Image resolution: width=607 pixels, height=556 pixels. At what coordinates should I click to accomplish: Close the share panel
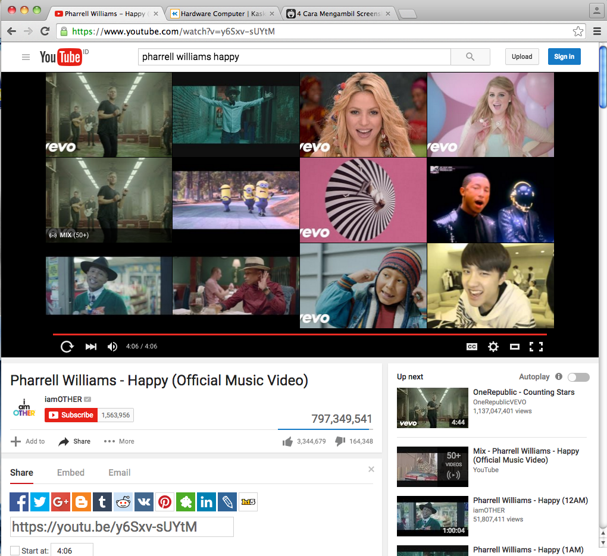point(371,469)
